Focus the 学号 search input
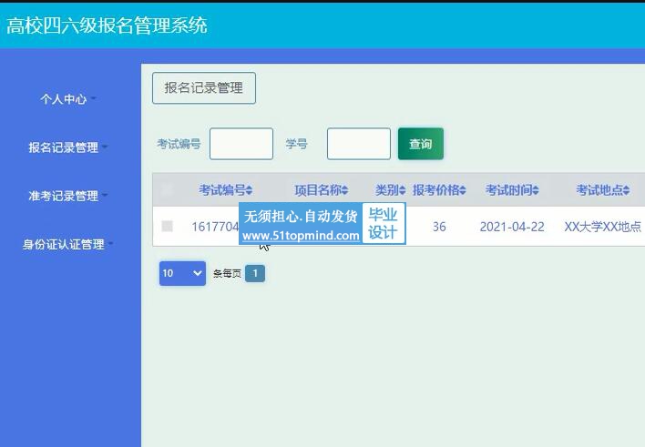This screenshot has width=645, height=447. coord(359,144)
